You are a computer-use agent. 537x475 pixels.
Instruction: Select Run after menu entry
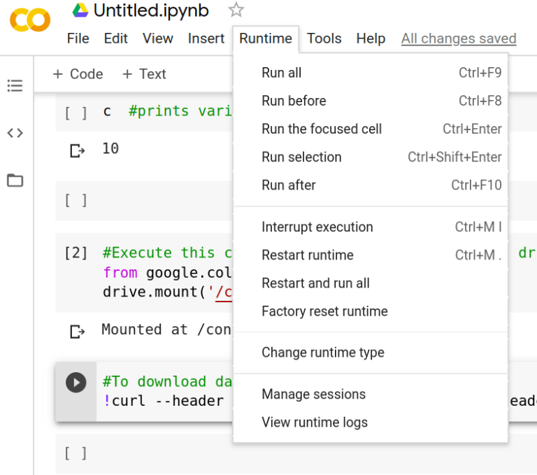point(371,185)
